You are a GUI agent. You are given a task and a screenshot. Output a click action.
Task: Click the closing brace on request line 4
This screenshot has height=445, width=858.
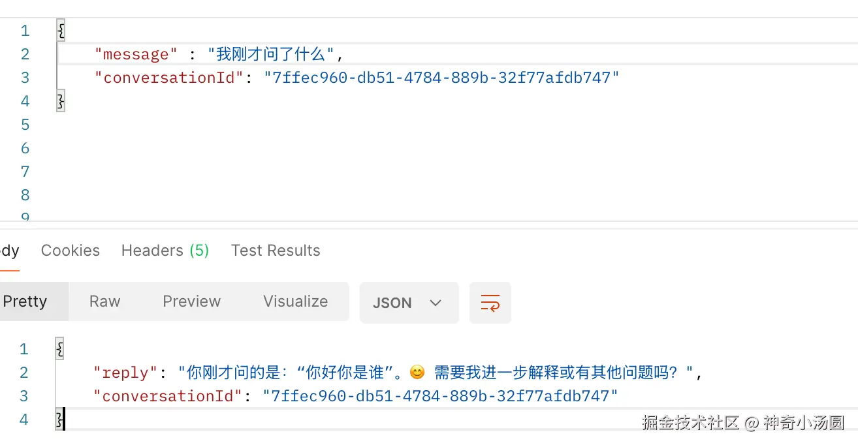click(61, 101)
